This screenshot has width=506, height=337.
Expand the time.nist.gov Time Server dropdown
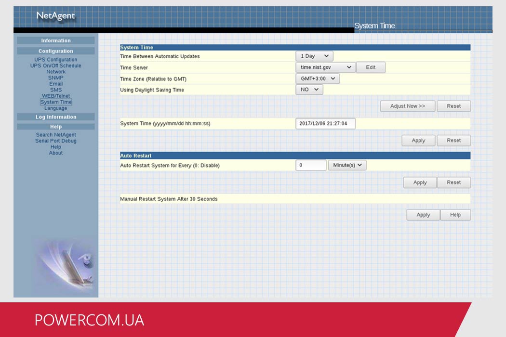click(325, 67)
